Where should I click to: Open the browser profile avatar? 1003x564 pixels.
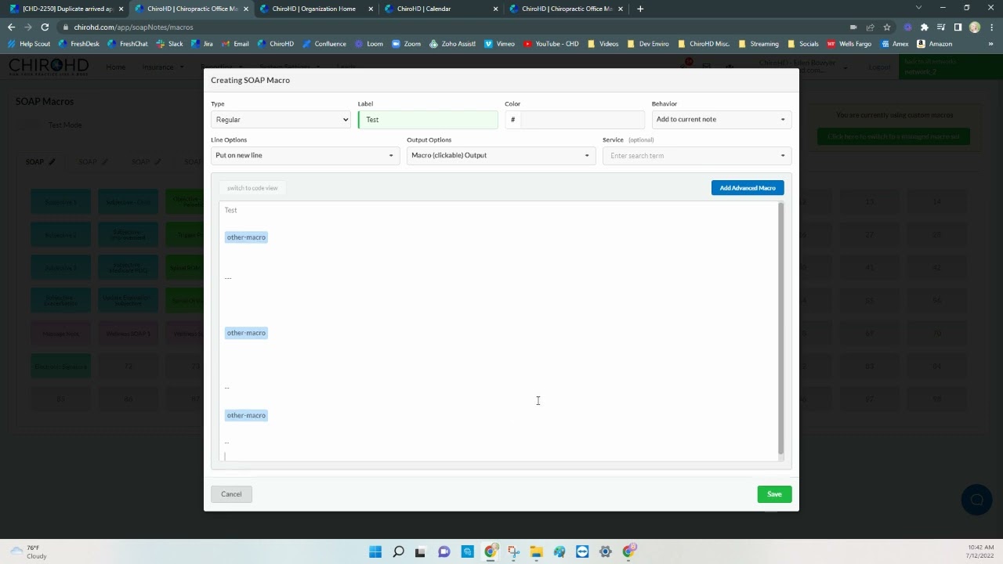975,27
